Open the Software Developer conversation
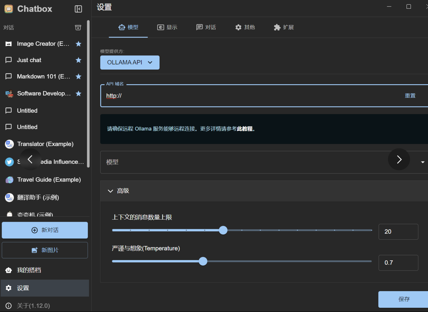Image resolution: width=428 pixels, height=312 pixels. tap(44, 93)
